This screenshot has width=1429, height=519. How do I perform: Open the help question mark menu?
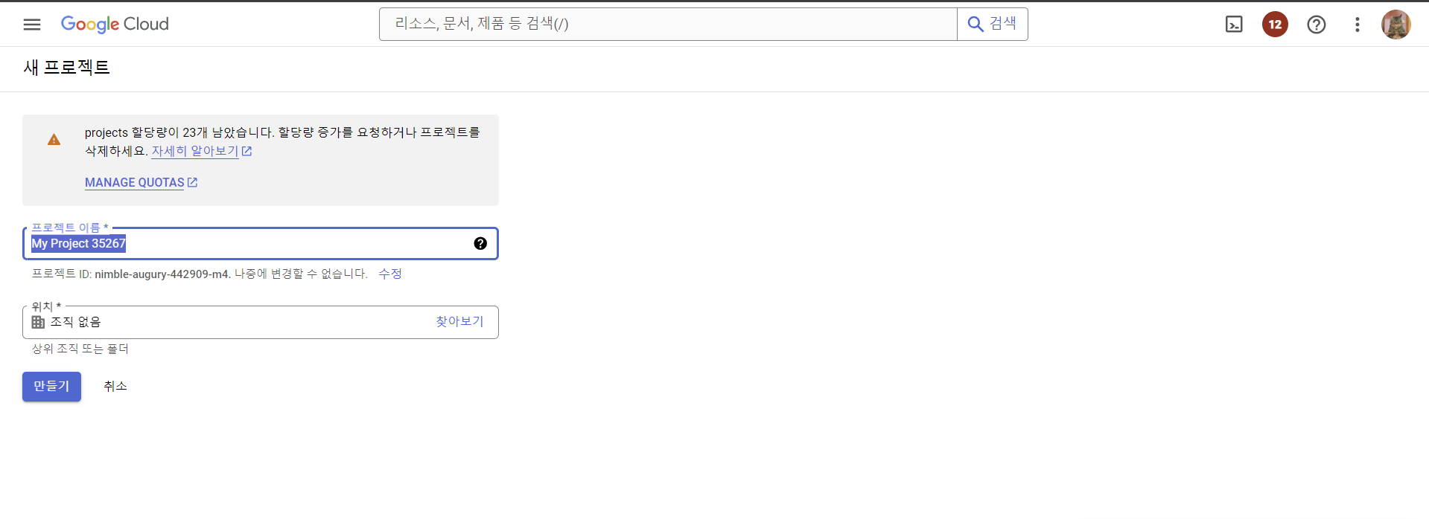pos(1317,25)
